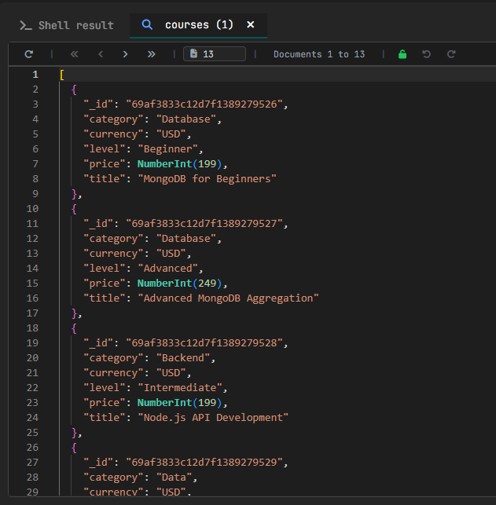Click line number 26 in the gutter
Image resolution: width=496 pixels, height=505 pixels.
[x=32, y=448]
